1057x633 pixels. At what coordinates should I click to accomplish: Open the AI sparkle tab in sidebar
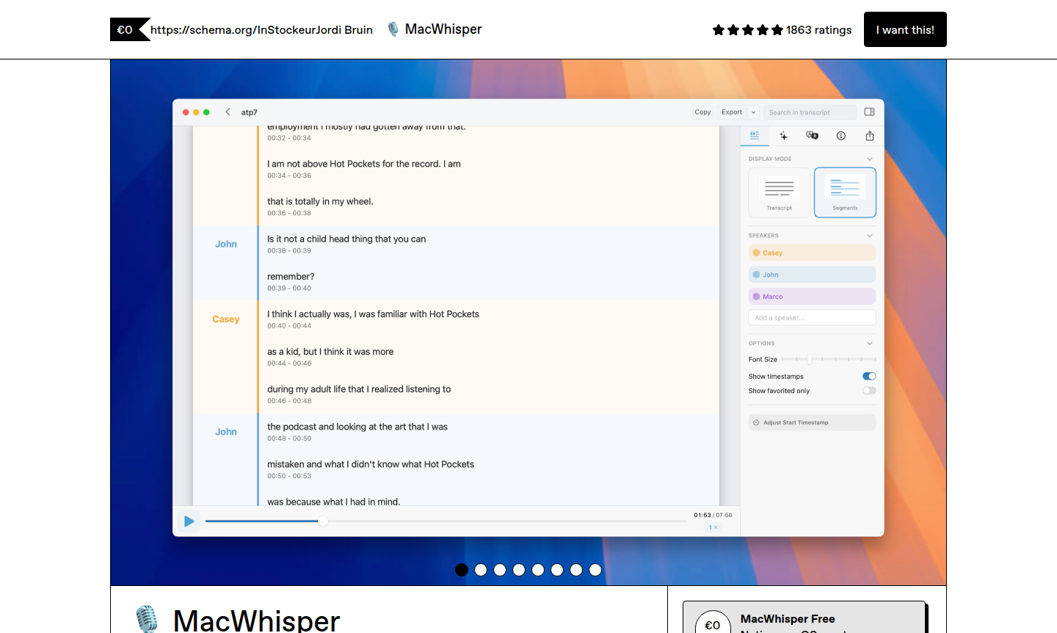click(x=783, y=136)
